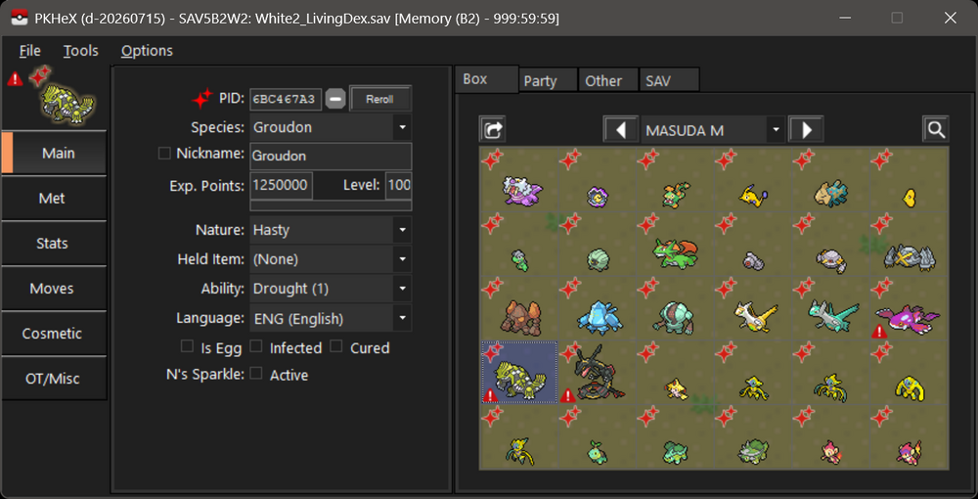Open the Stats side tab
This screenshot has height=499, width=978.
pyautogui.click(x=53, y=244)
